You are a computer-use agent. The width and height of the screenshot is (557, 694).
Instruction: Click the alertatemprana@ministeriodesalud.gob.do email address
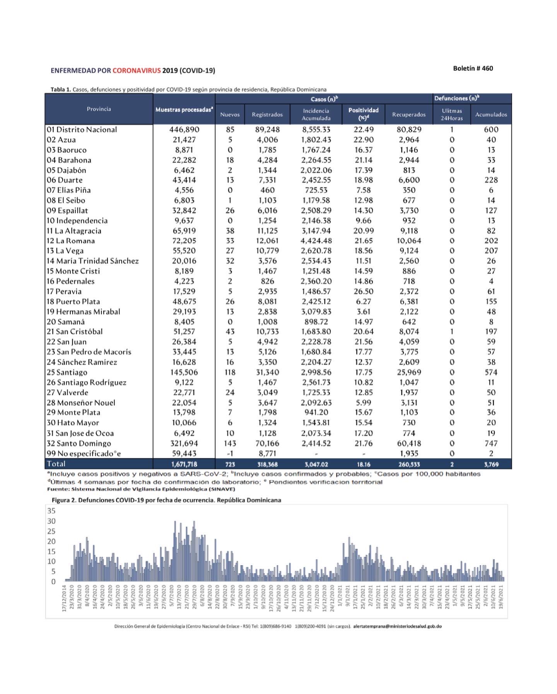[x=397, y=626]
